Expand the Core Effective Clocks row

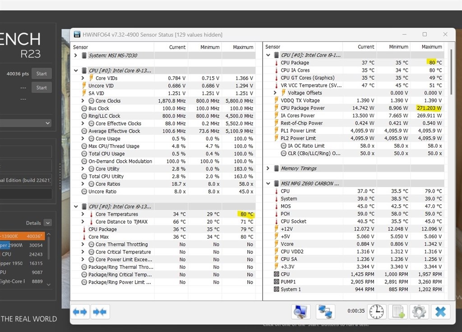pos(83,124)
